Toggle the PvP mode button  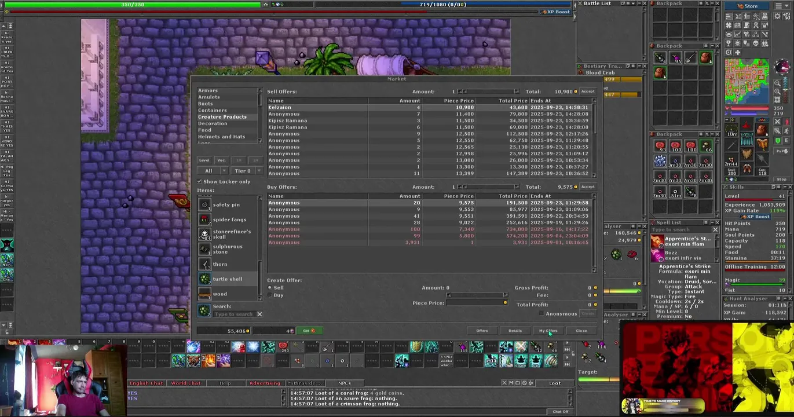coord(782,151)
